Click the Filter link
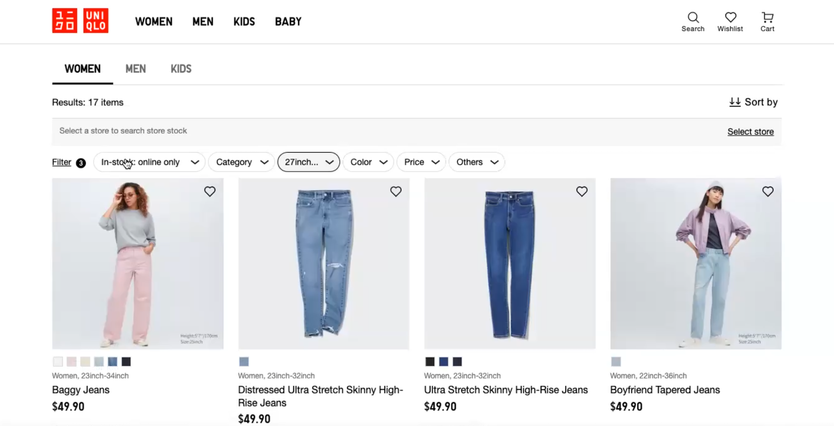The height and width of the screenshot is (426, 834). point(62,162)
